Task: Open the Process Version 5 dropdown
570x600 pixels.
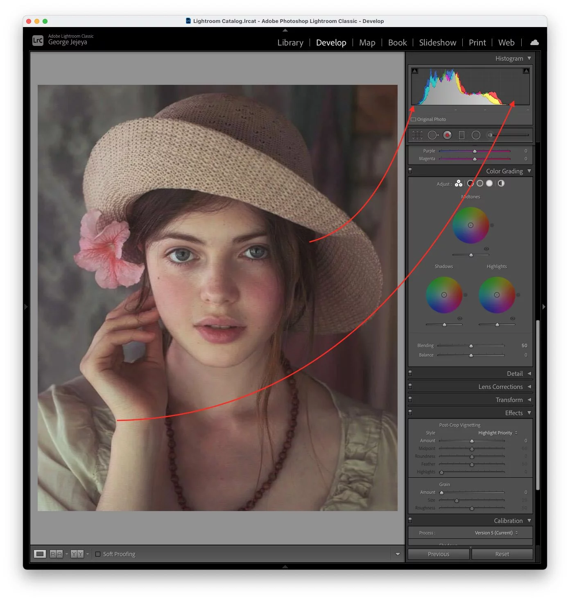Action: [x=496, y=533]
